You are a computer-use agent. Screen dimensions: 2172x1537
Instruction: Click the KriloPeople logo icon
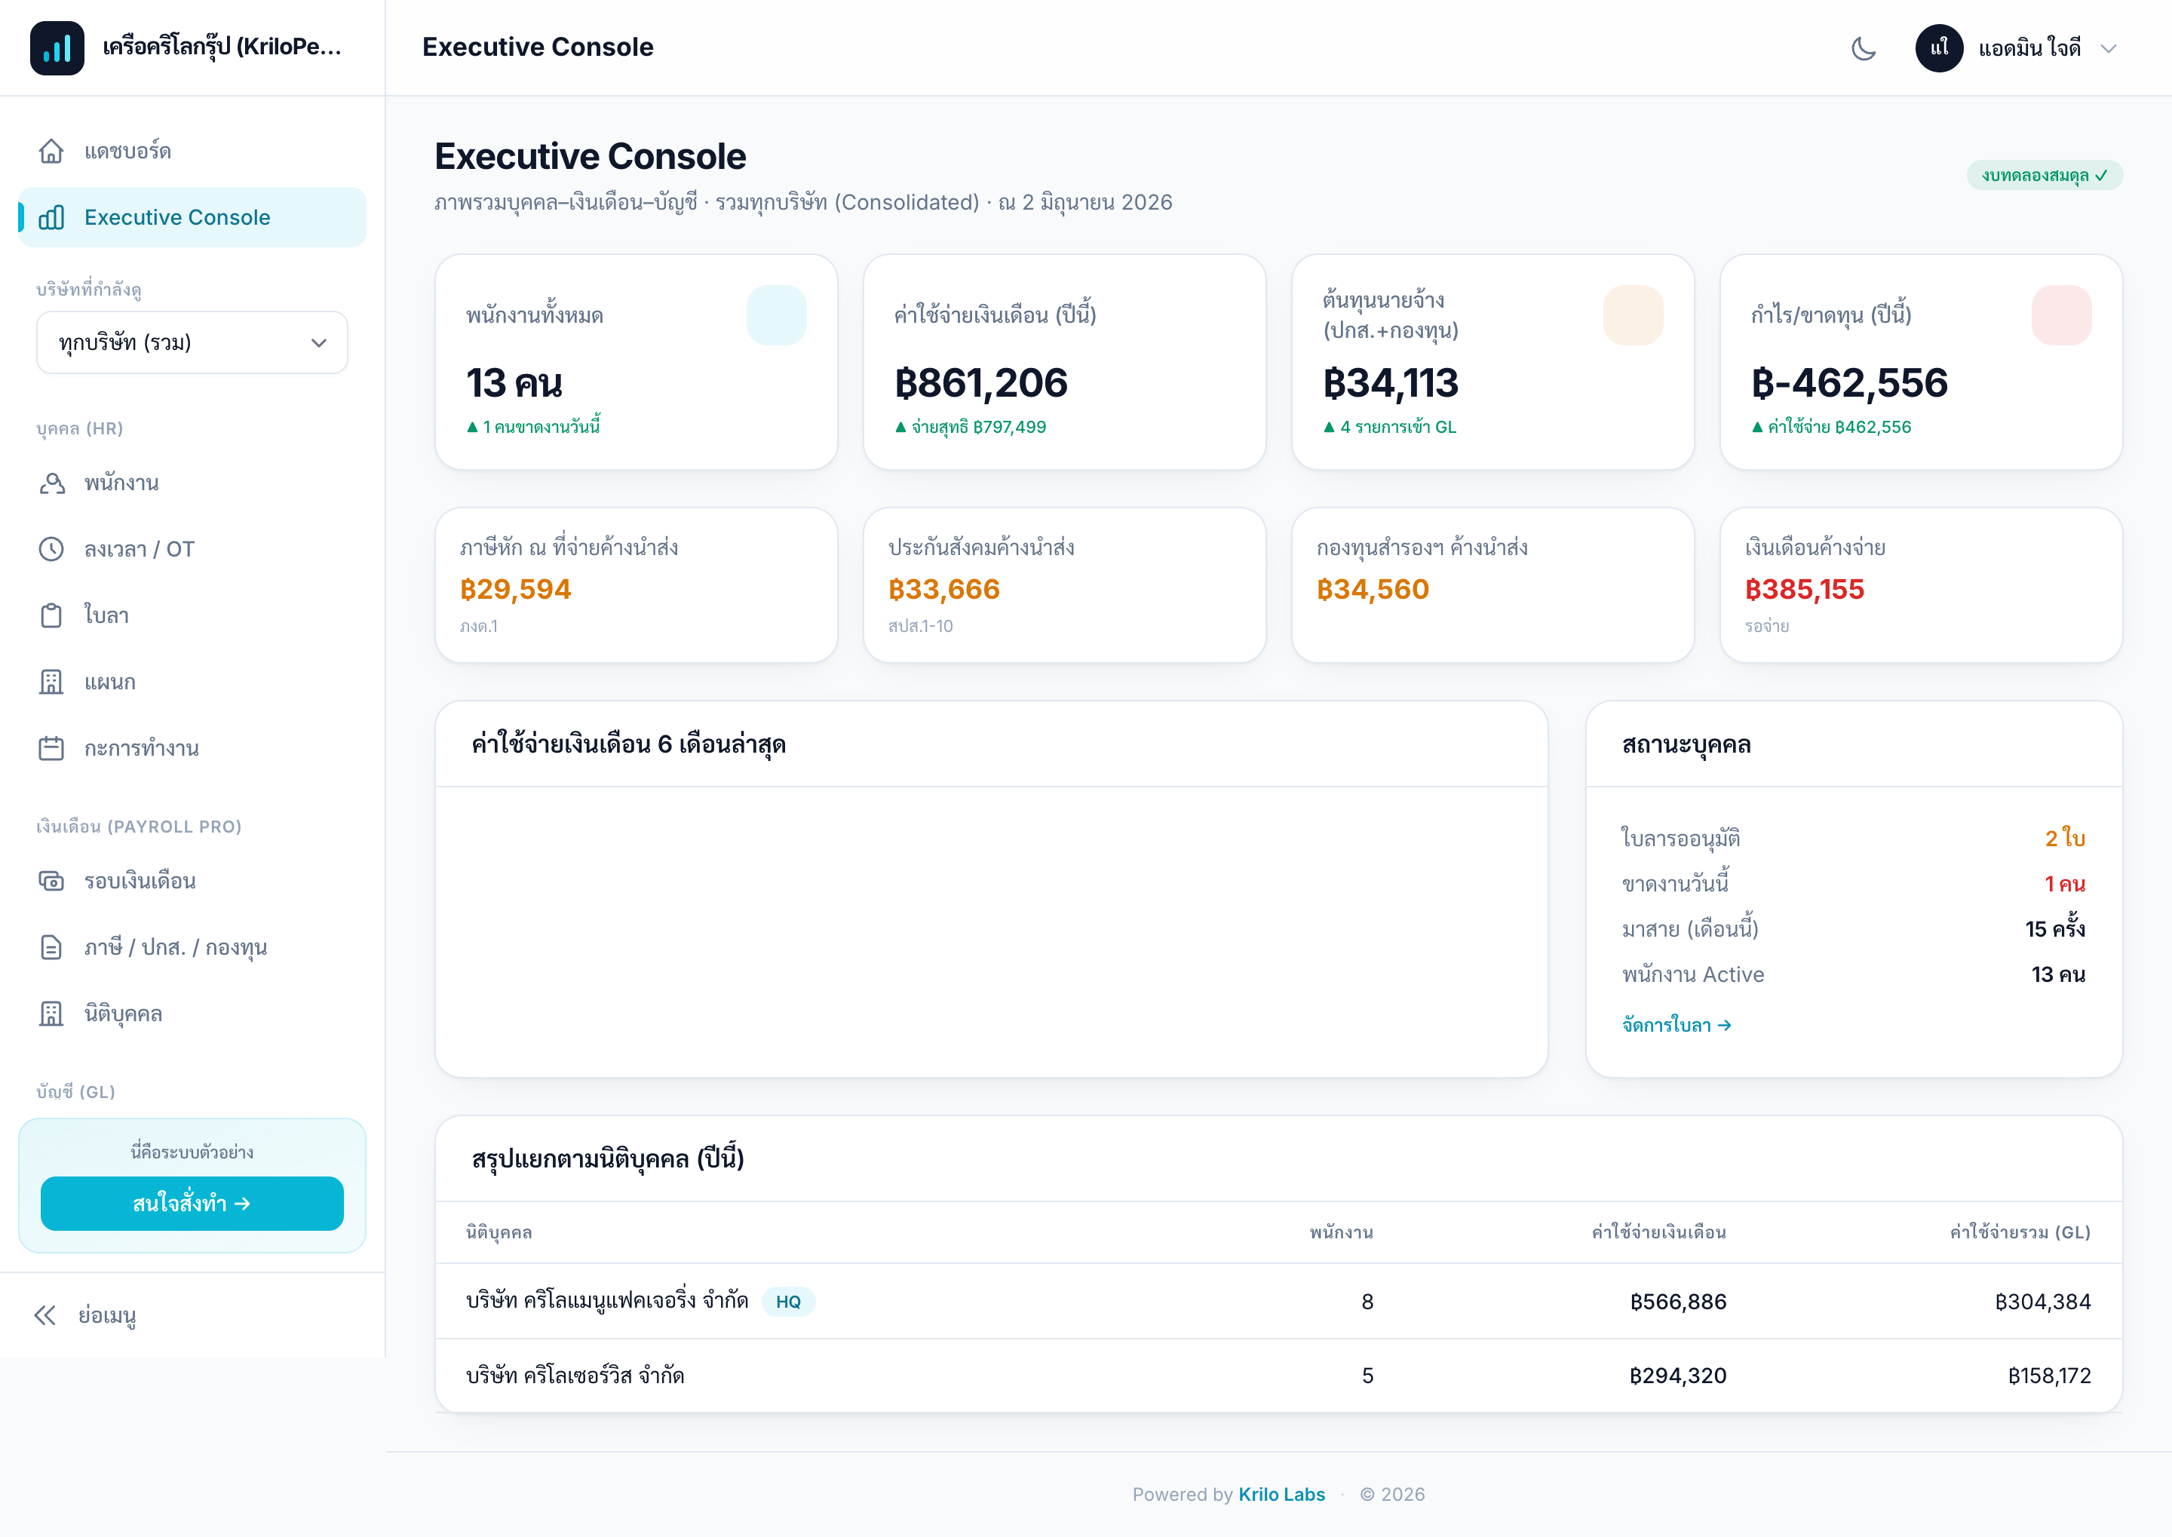tap(57, 48)
